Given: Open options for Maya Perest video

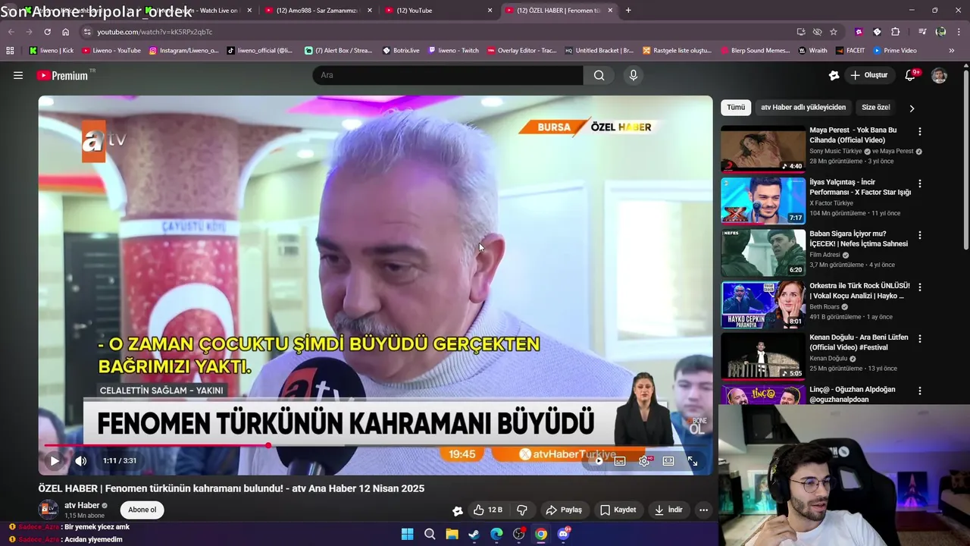Looking at the screenshot, I should 920,131.
